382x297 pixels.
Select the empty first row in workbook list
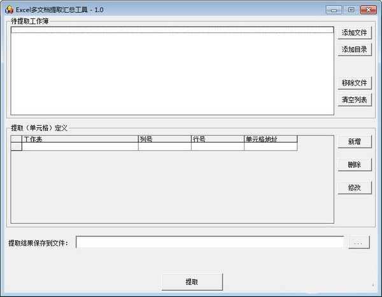[173, 30]
